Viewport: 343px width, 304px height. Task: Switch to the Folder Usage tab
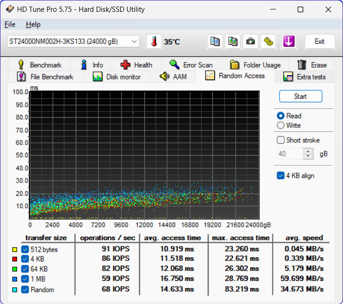pyautogui.click(x=255, y=65)
